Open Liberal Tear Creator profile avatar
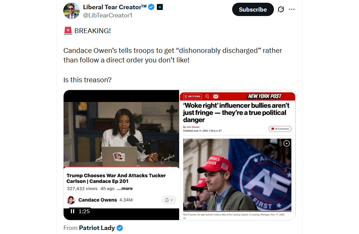Image resolution: width=359 pixels, height=234 pixels. click(x=71, y=11)
